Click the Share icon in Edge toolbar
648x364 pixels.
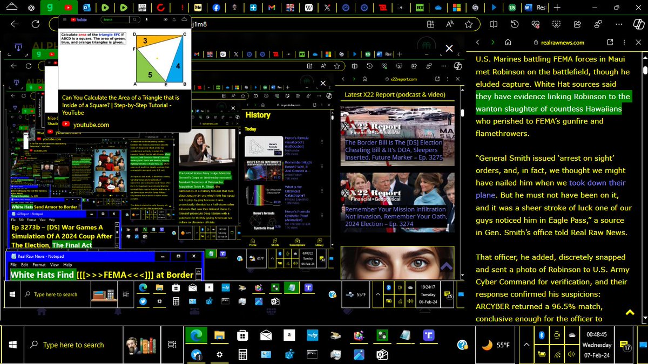pyautogui.click(x=577, y=24)
